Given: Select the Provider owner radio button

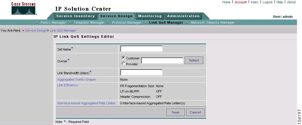Looking at the screenshot, I should (x=124, y=64).
